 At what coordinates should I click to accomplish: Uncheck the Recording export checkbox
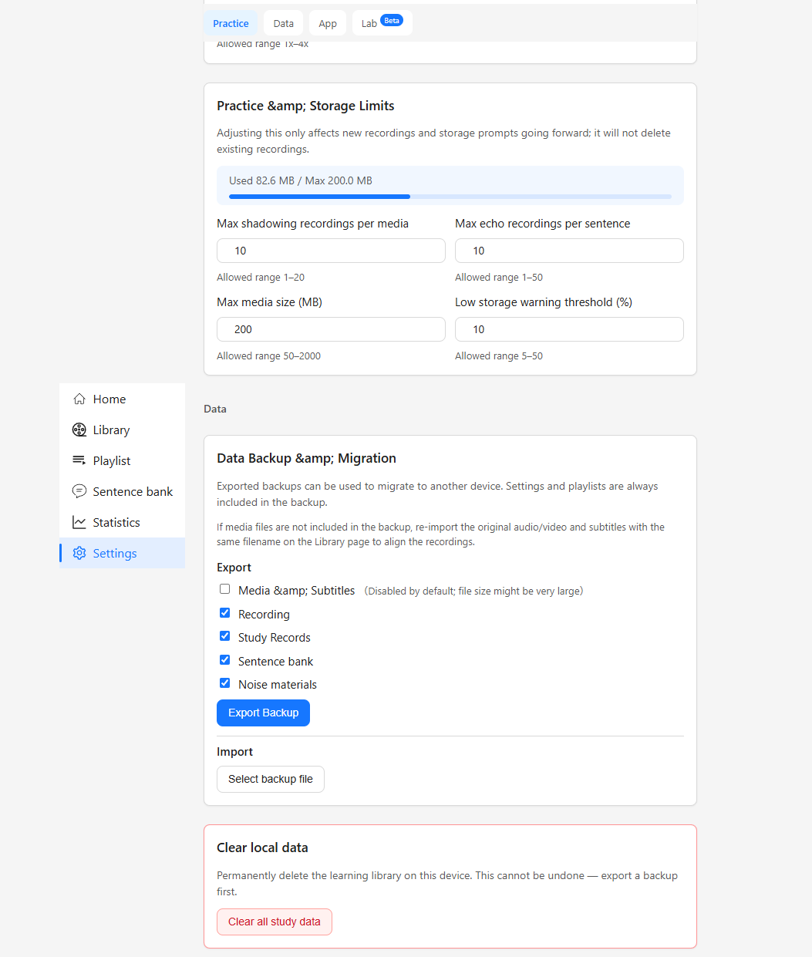pos(224,613)
